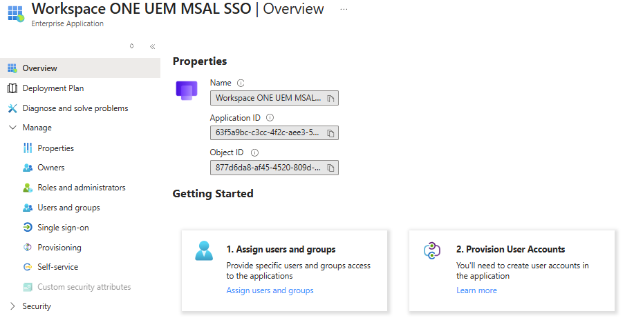Click the Diagnose and solve problems wrench icon
The width and height of the screenshot is (625, 318).
[12, 108]
